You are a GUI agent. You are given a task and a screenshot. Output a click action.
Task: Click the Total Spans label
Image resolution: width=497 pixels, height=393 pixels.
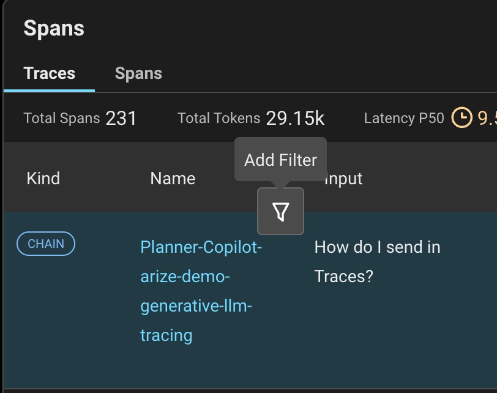[61, 118]
